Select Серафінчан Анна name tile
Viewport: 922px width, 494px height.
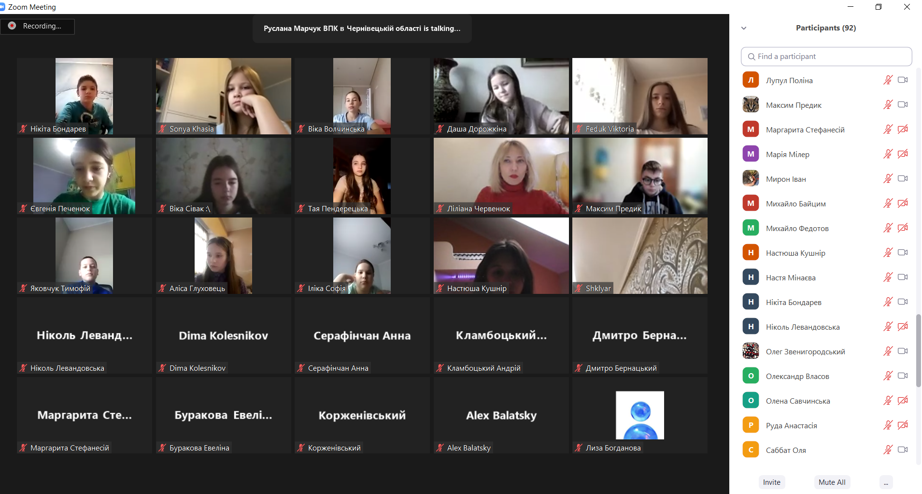[362, 335]
